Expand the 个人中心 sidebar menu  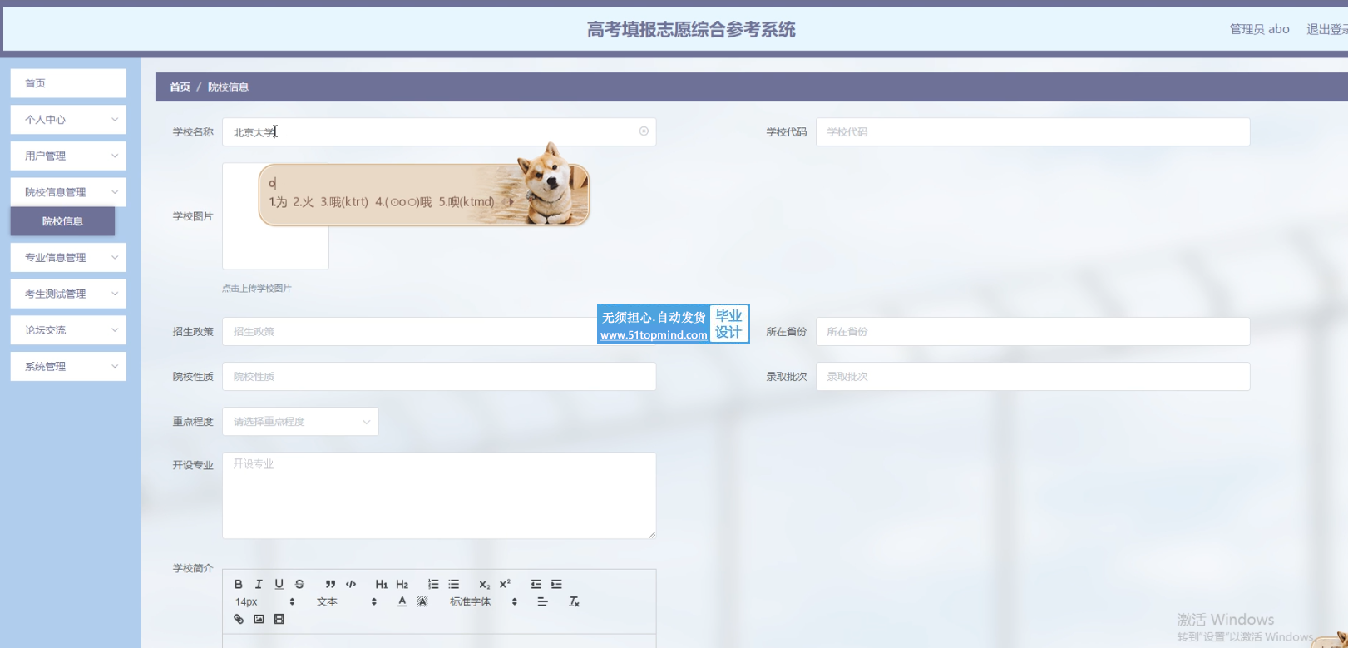(68, 120)
